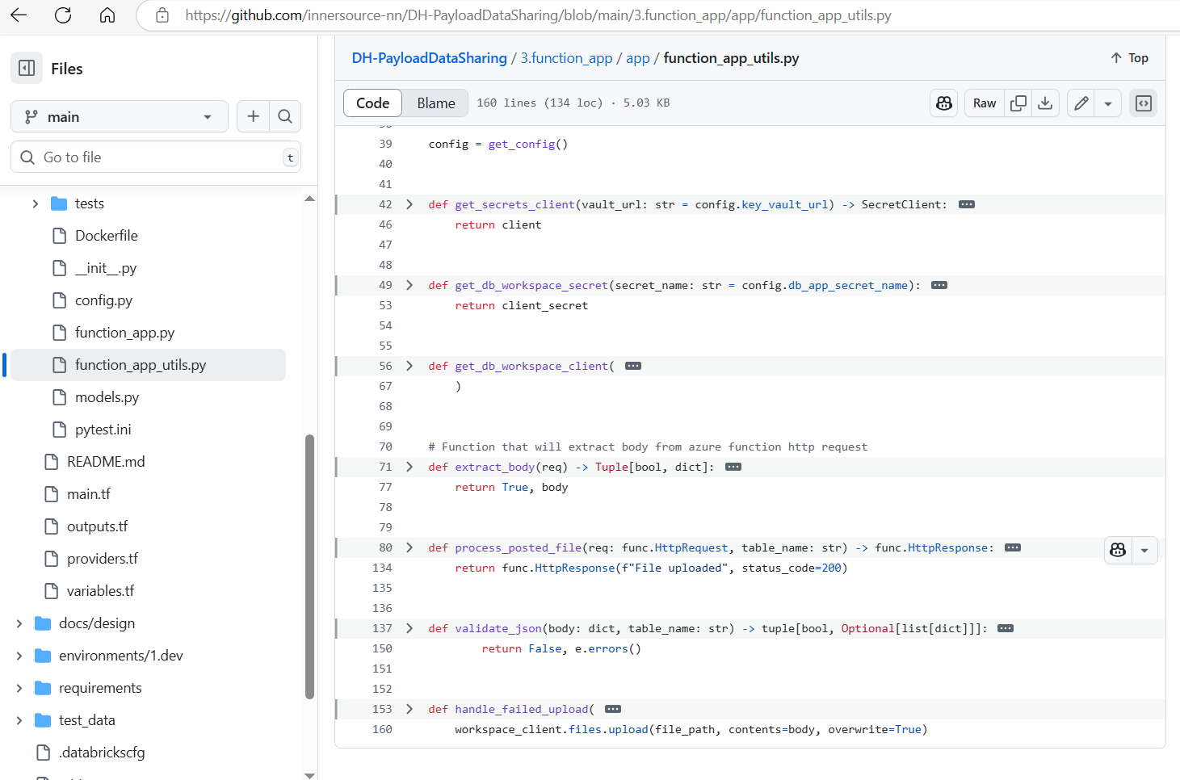The image size is (1180, 780).
Task: Unfold line 49 code chevron
Action: [409, 285]
